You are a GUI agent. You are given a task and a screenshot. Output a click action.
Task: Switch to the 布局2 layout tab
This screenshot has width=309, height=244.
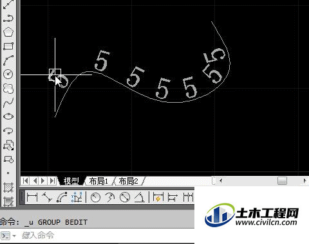(129, 181)
